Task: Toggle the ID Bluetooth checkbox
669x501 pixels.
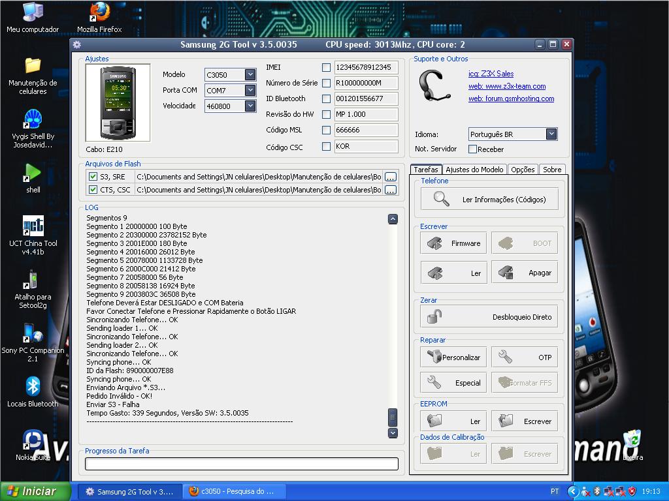Action: point(327,99)
